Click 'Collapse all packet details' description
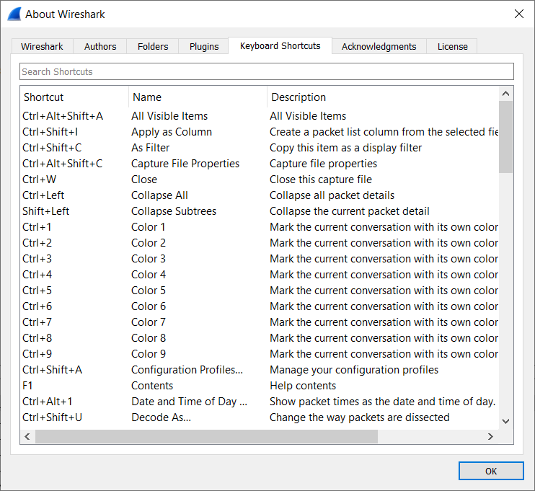This screenshot has height=491, width=535. coord(332,195)
